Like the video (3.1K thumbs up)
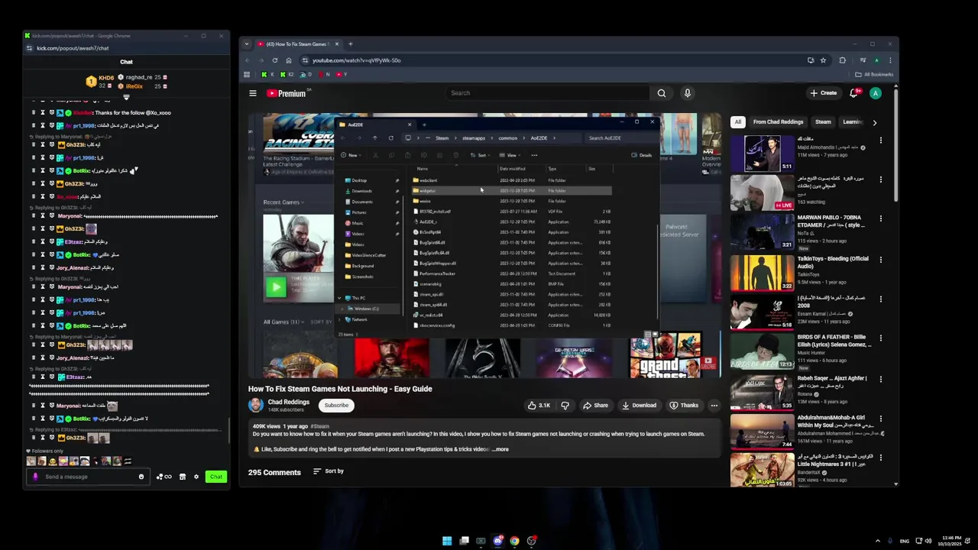The image size is (978, 550). (539, 406)
